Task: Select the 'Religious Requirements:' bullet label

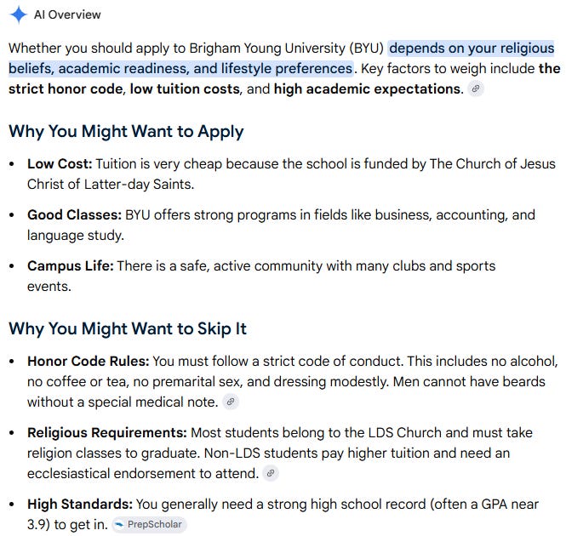Action: point(107,433)
